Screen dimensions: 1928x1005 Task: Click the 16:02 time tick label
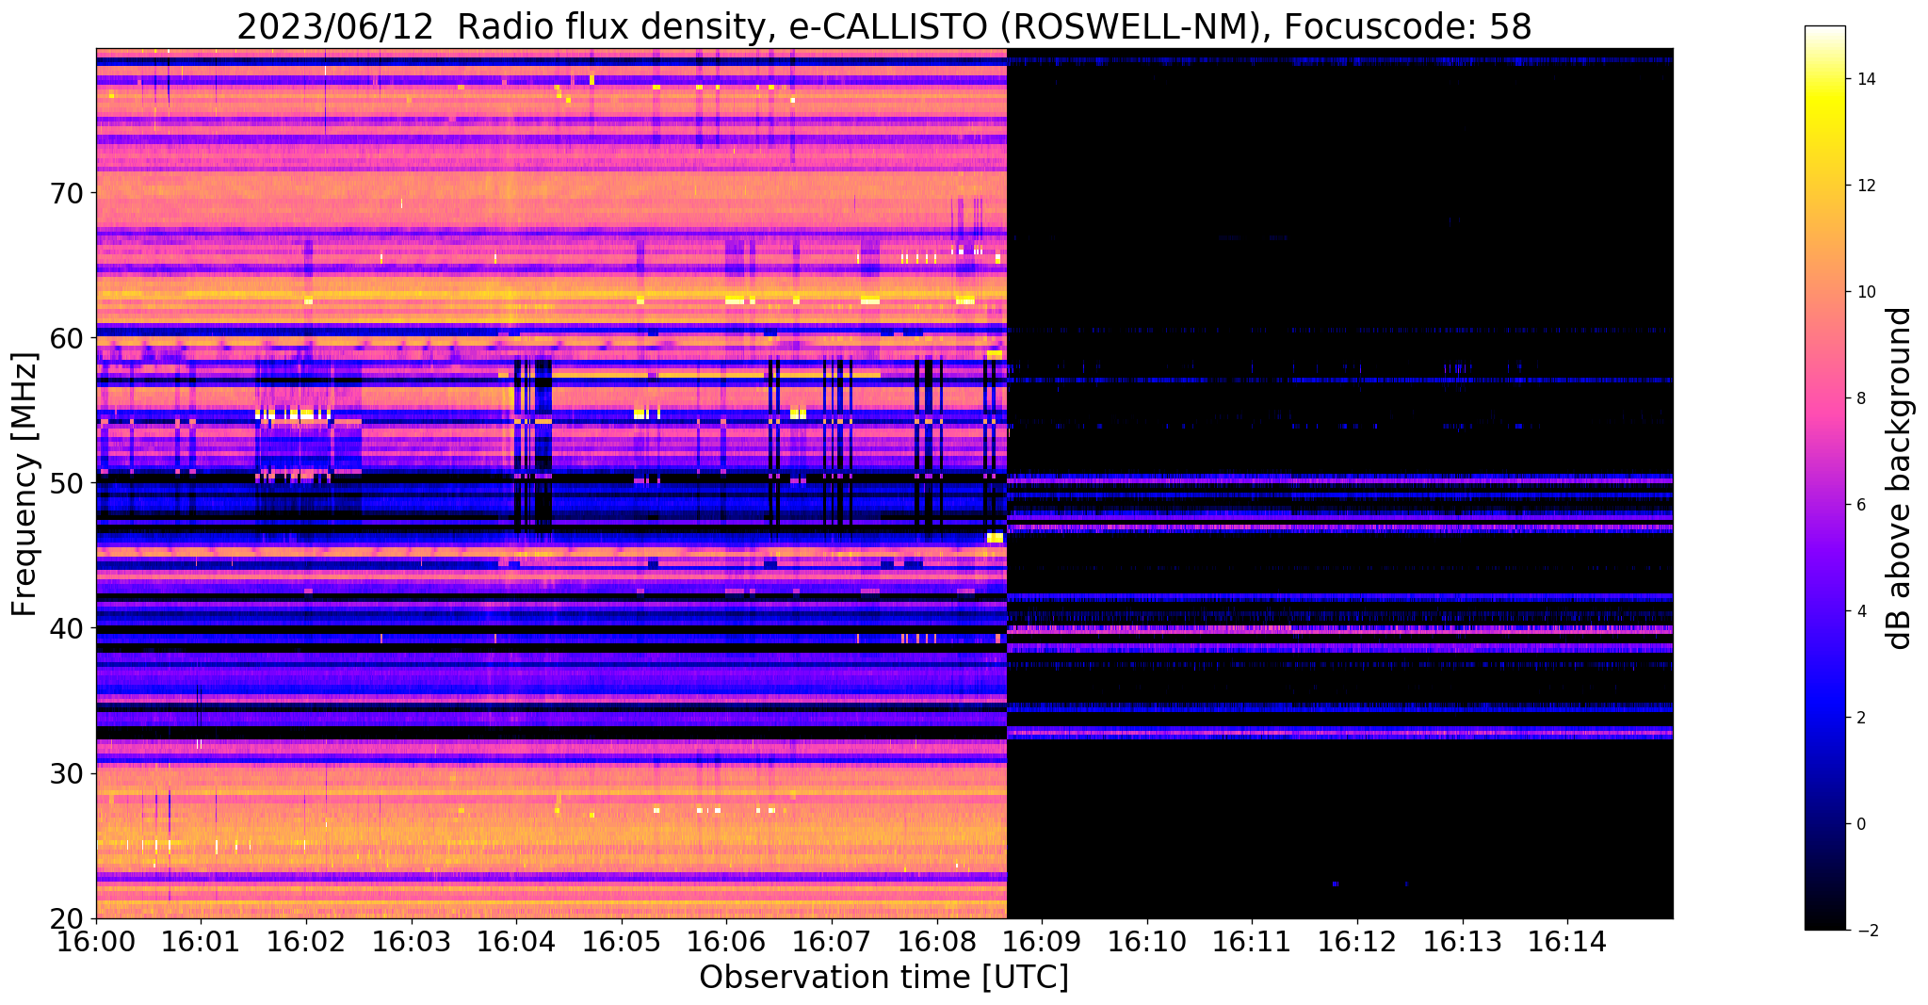305,940
